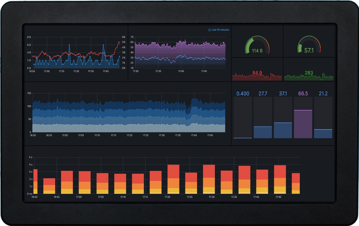Click the red segment of the 17:20 bar
Screen dimensions: 359x226
coord(173,171)
